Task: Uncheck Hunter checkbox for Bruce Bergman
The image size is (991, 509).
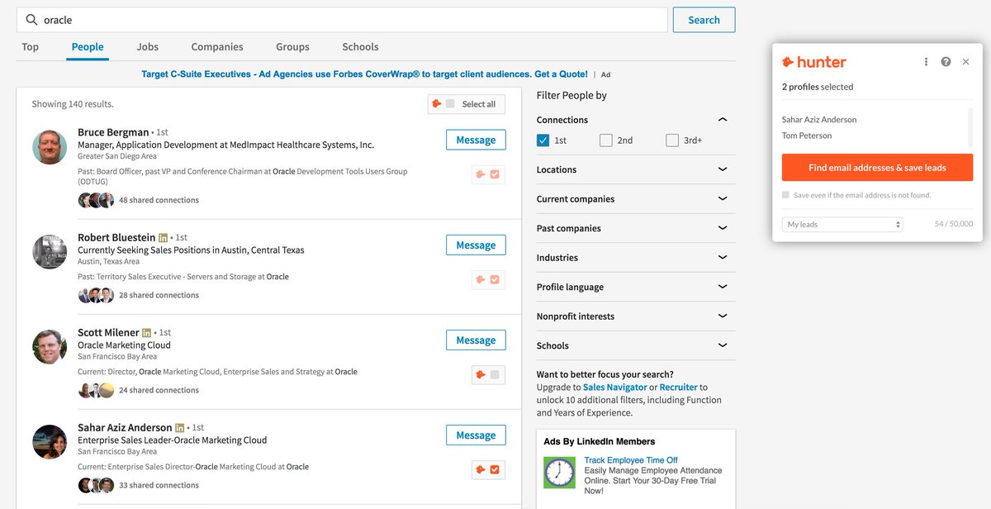Action: (x=495, y=174)
